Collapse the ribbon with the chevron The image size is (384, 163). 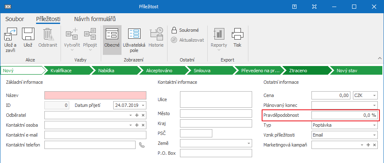point(380,58)
